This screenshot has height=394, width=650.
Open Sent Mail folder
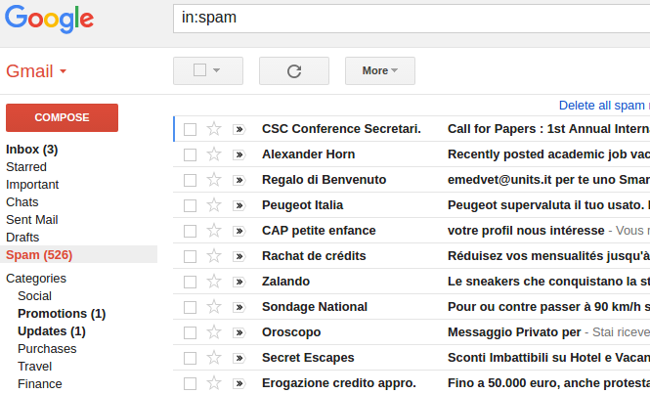[x=32, y=220]
